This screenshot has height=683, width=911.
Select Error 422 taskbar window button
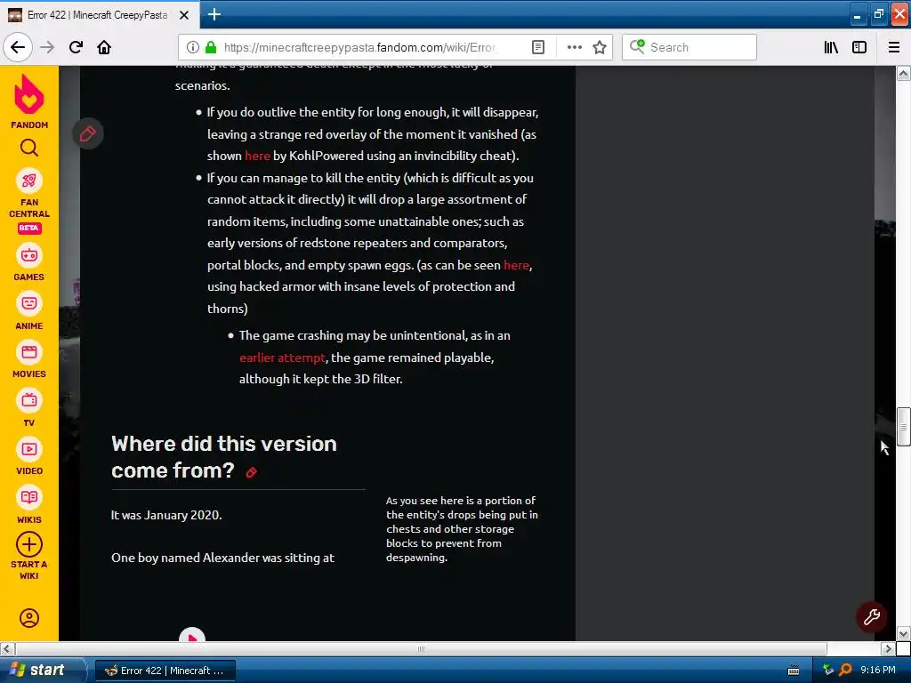coord(165,671)
